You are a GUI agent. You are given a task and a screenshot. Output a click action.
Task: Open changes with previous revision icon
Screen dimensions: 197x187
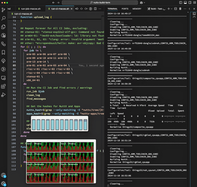coord(77,9)
